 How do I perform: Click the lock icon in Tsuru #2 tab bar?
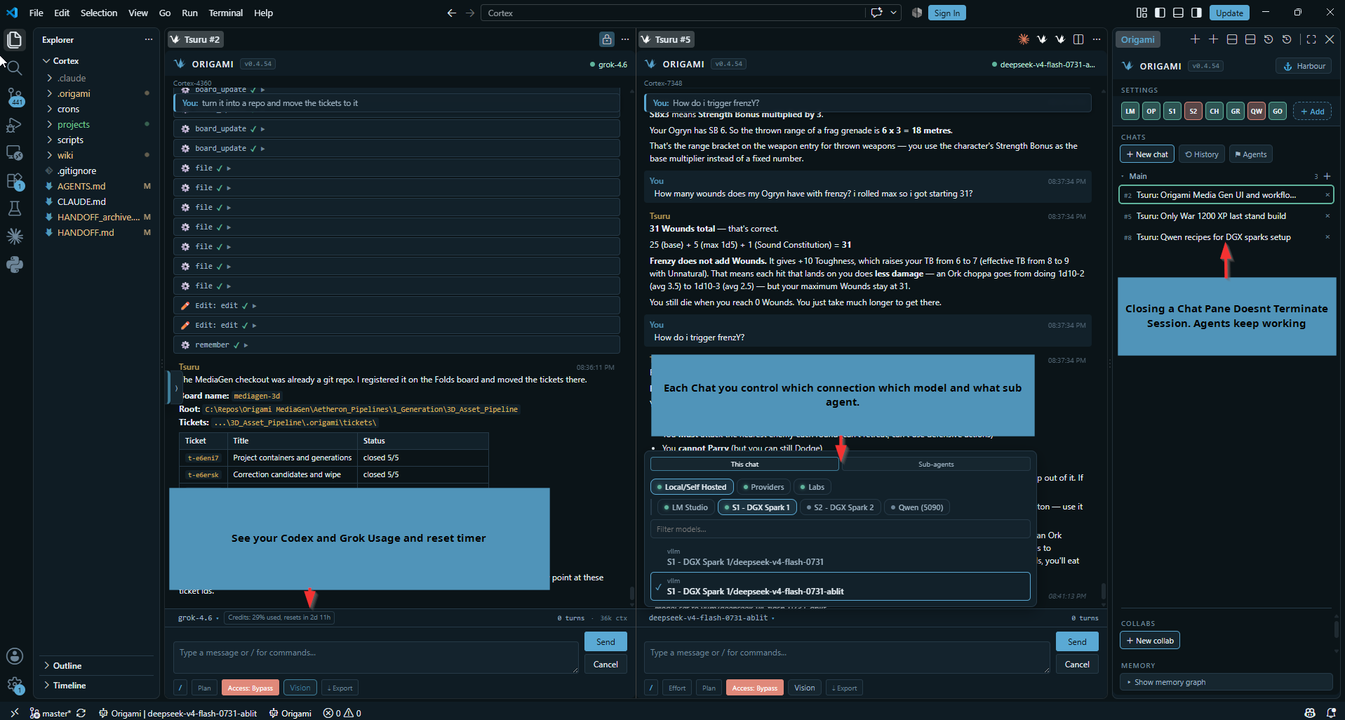607,39
